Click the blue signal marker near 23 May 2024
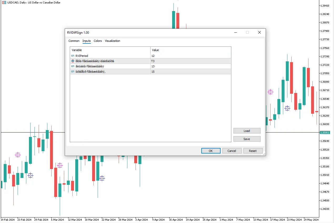This screenshot has width=334, height=223. [287, 108]
